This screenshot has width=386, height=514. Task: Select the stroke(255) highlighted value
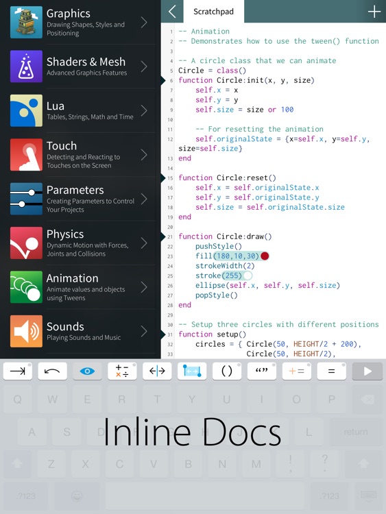point(232,276)
